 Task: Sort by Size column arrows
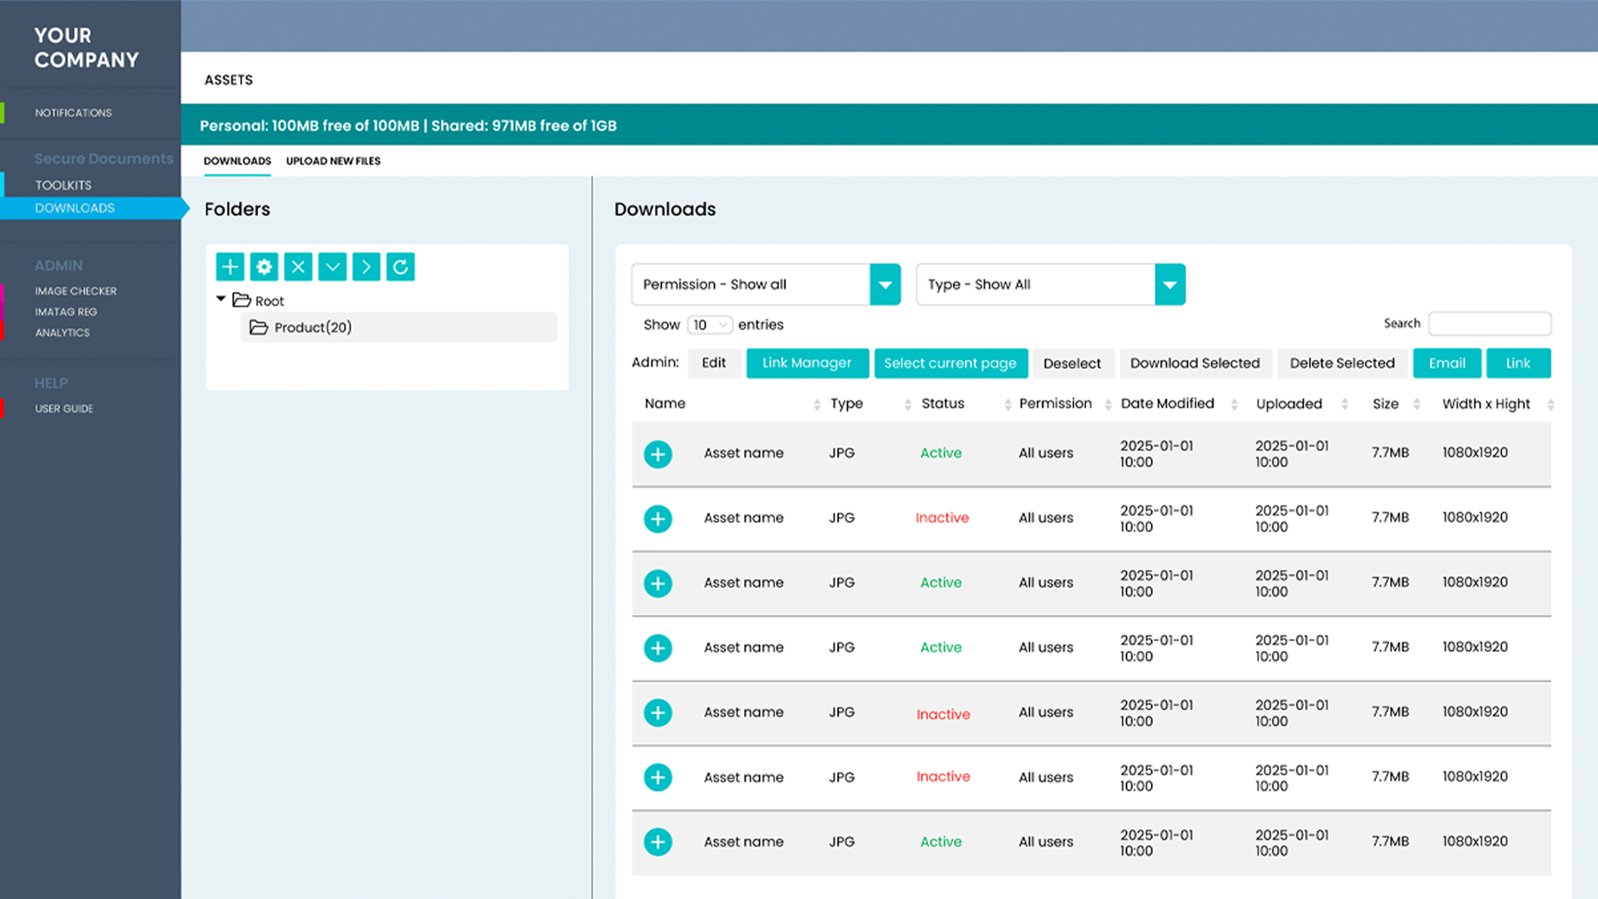pos(1417,405)
